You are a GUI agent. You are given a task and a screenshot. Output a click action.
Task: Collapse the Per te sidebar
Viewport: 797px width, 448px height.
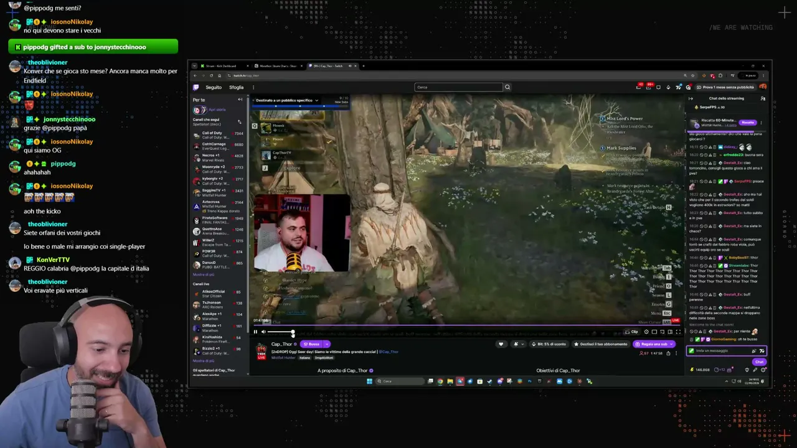coord(240,100)
